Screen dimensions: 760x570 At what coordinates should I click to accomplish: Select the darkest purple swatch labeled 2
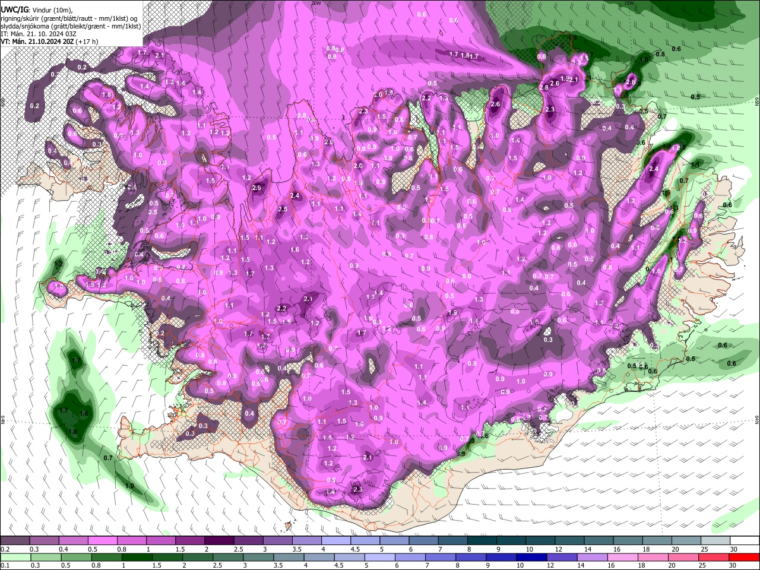[x=218, y=541]
